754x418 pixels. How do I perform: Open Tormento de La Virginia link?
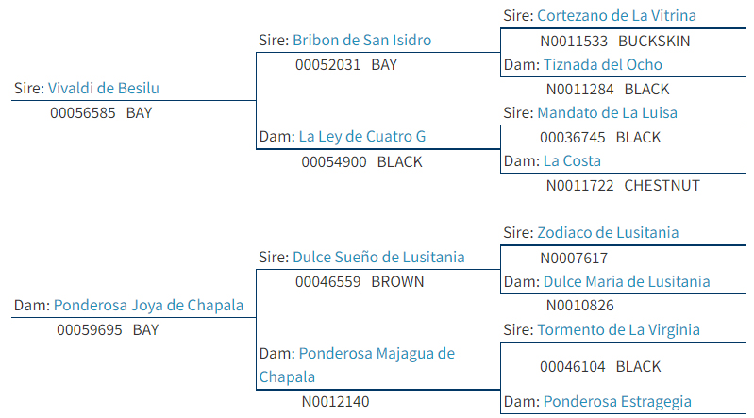tap(618, 330)
